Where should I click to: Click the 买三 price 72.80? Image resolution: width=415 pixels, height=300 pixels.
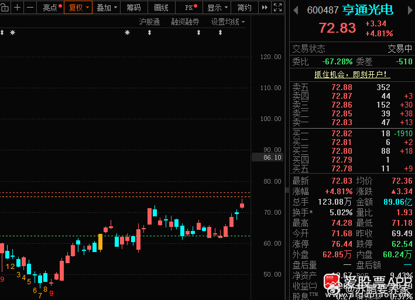[x=342, y=151]
